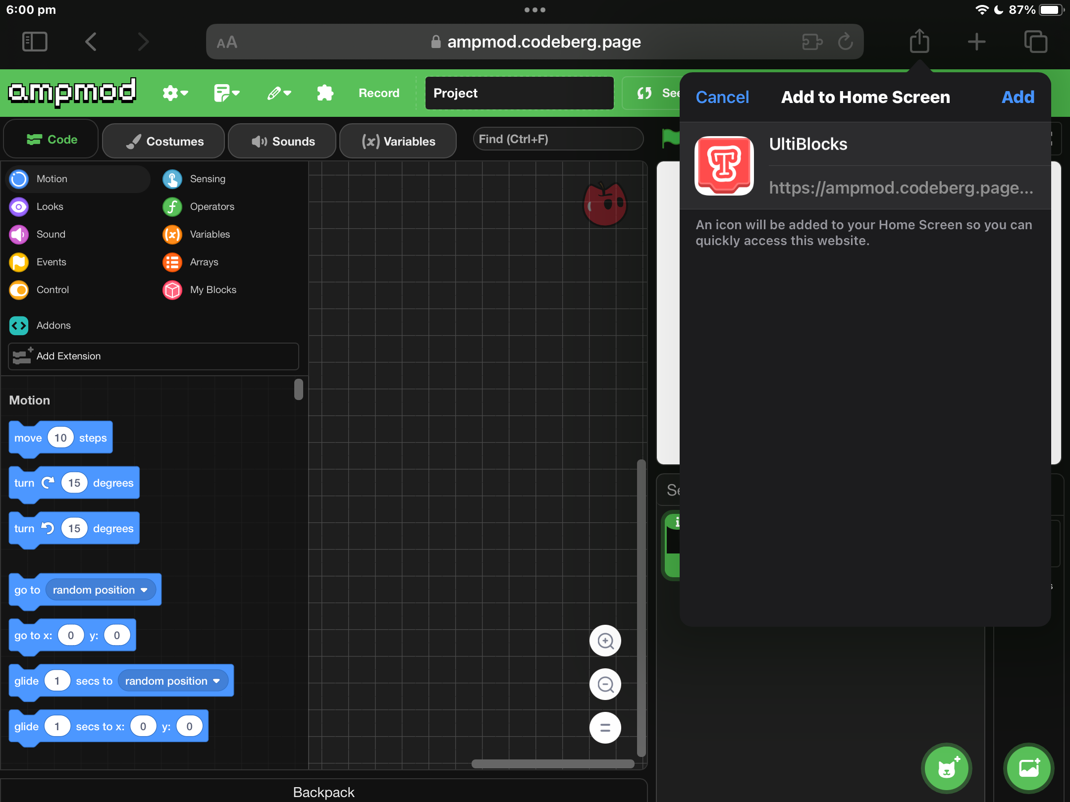The width and height of the screenshot is (1070, 802).
Task: Click the workspace vertical scrollbar
Action: click(x=641, y=608)
